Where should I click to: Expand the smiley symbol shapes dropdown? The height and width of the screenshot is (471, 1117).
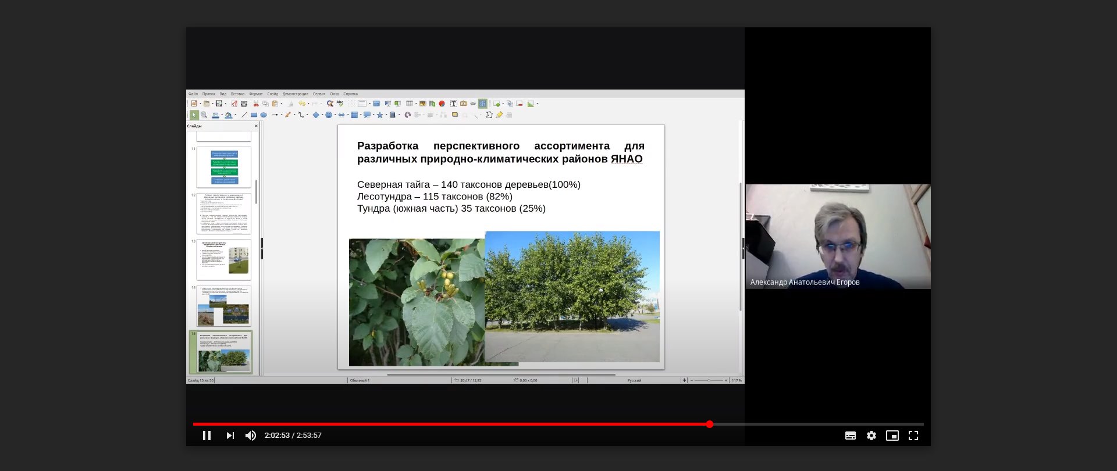[x=335, y=115]
